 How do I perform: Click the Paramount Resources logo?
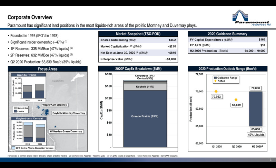252,18
